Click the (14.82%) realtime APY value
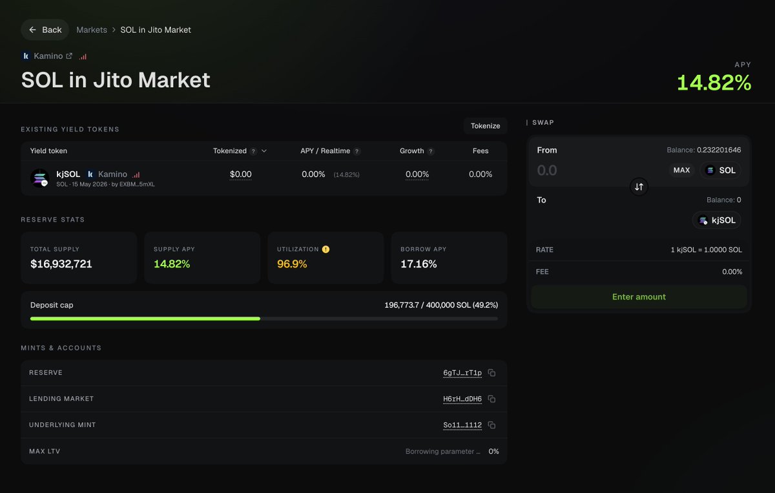Viewport: 775px width, 493px height. coord(347,175)
